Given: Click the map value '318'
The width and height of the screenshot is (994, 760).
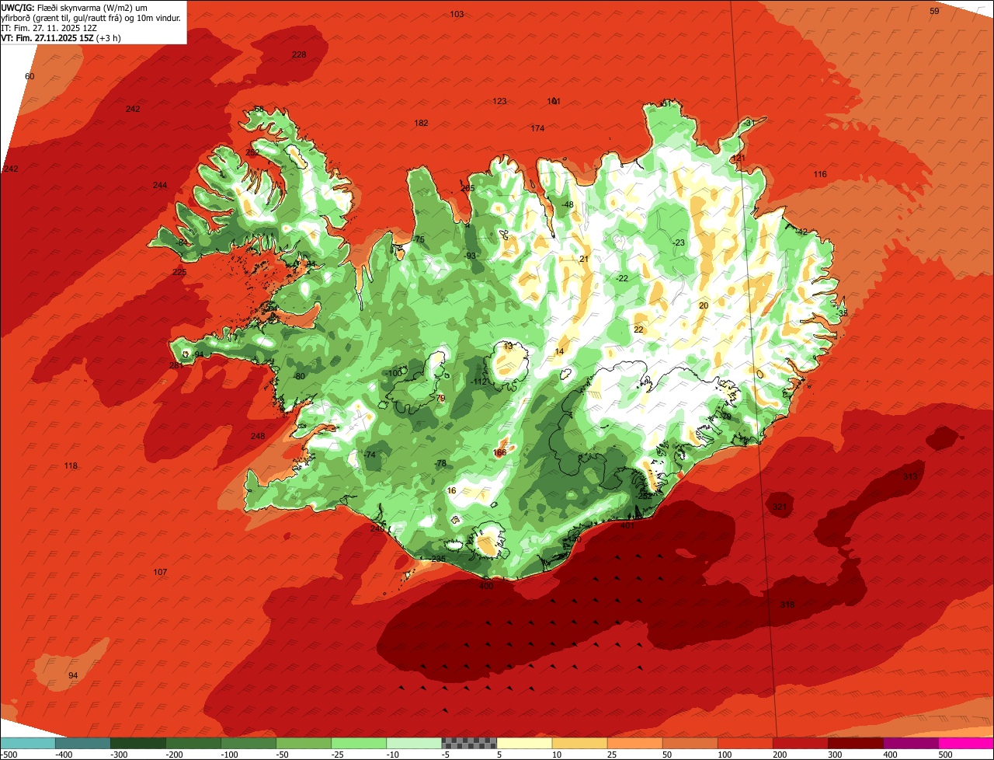Looking at the screenshot, I should pos(787,605).
